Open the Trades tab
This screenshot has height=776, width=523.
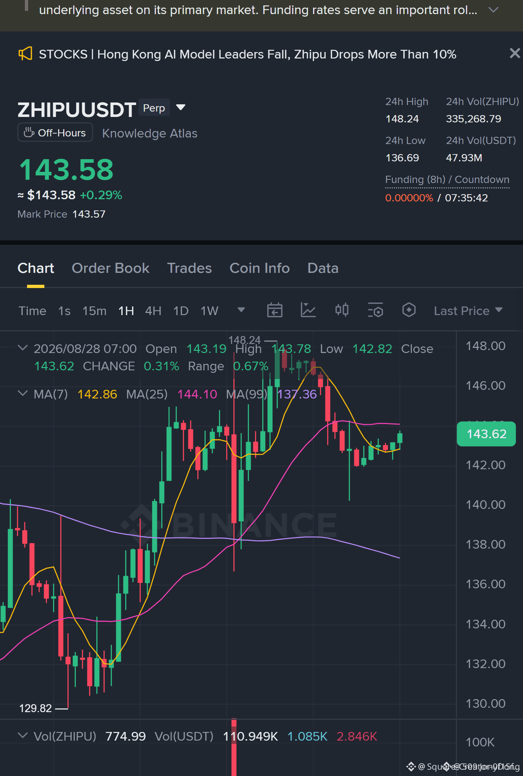tap(189, 268)
